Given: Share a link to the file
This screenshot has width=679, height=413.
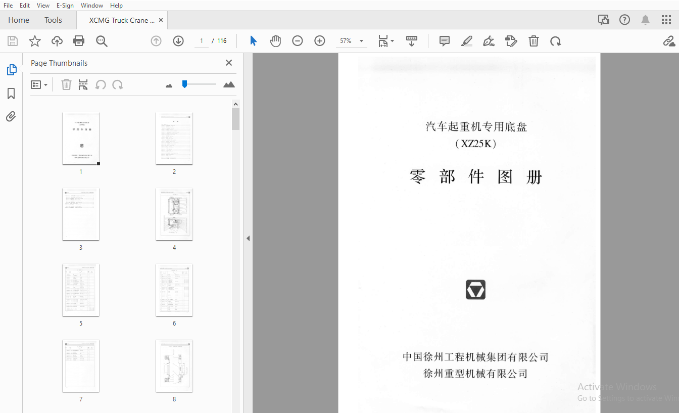Looking at the screenshot, I should [x=669, y=41].
